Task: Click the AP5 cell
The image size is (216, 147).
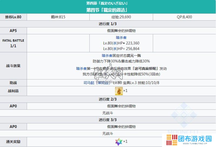Action: tap(13, 31)
